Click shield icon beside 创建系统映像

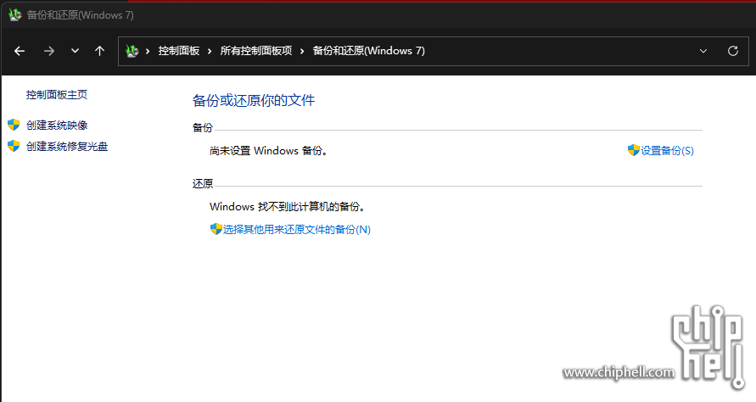click(14, 125)
